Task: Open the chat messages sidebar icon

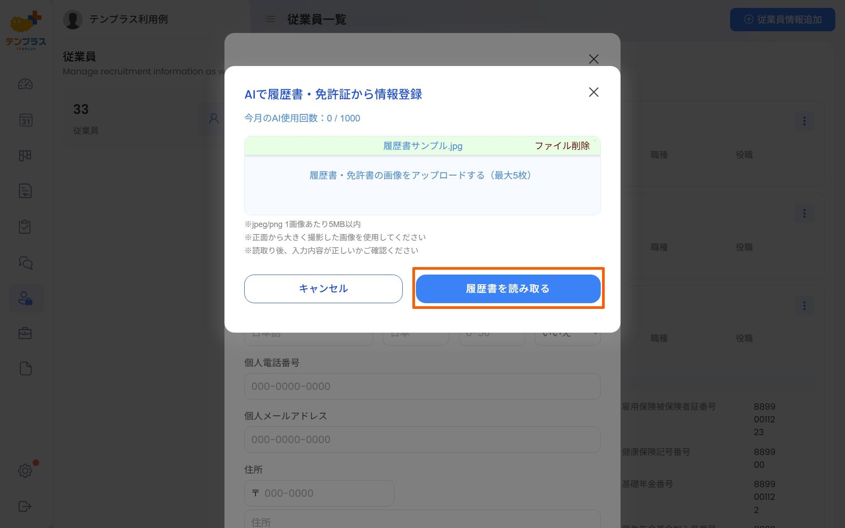Action: coord(26,263)
